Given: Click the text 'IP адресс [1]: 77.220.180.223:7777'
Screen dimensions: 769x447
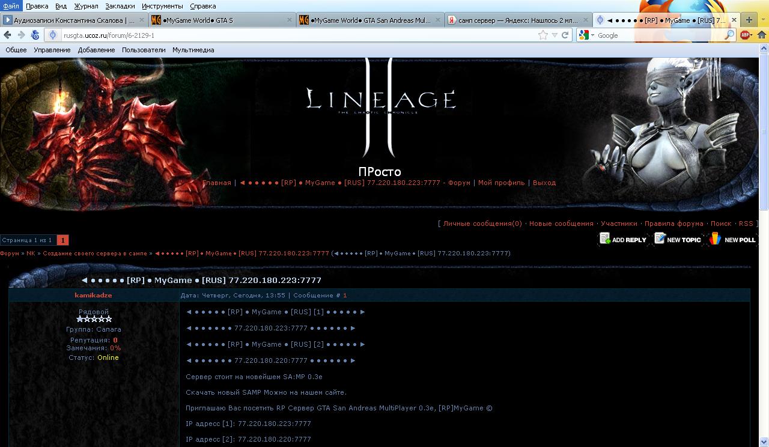Looking at the screenshot, I should [x=248, y=424].
